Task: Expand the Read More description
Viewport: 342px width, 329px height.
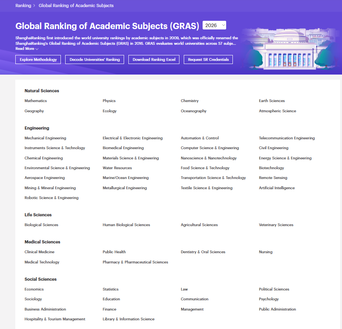Action: (27, 49)
